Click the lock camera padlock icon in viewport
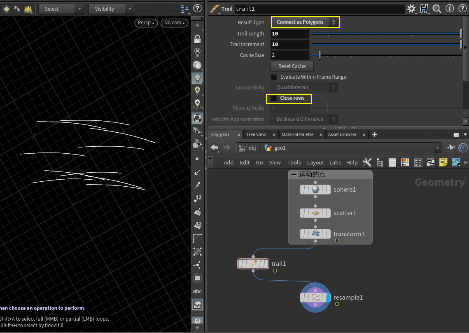469x333 pixels. point(197,39)
